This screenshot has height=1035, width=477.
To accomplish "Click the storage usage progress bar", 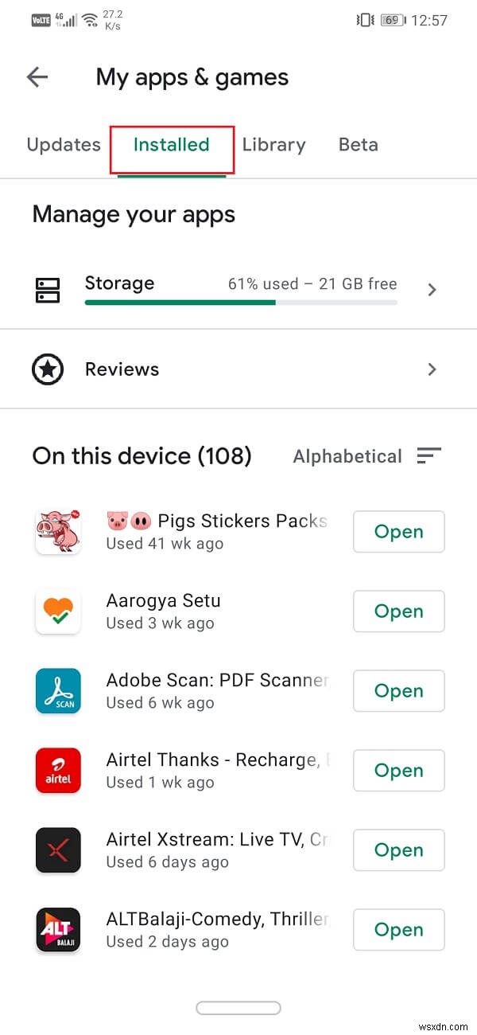I will 240,303.
